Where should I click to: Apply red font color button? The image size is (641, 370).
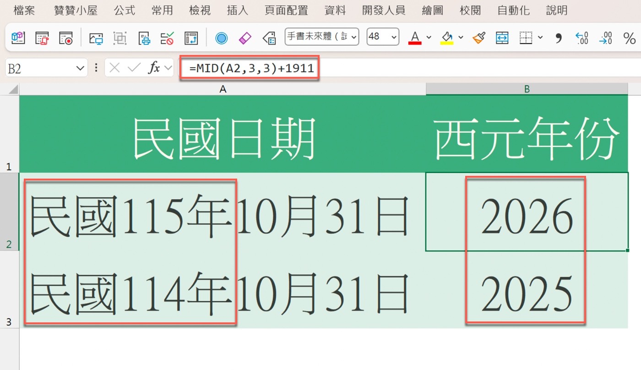[x=415, y=38]
